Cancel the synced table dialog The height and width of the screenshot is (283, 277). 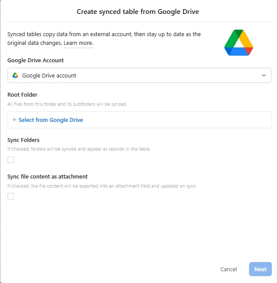point(229,269)
